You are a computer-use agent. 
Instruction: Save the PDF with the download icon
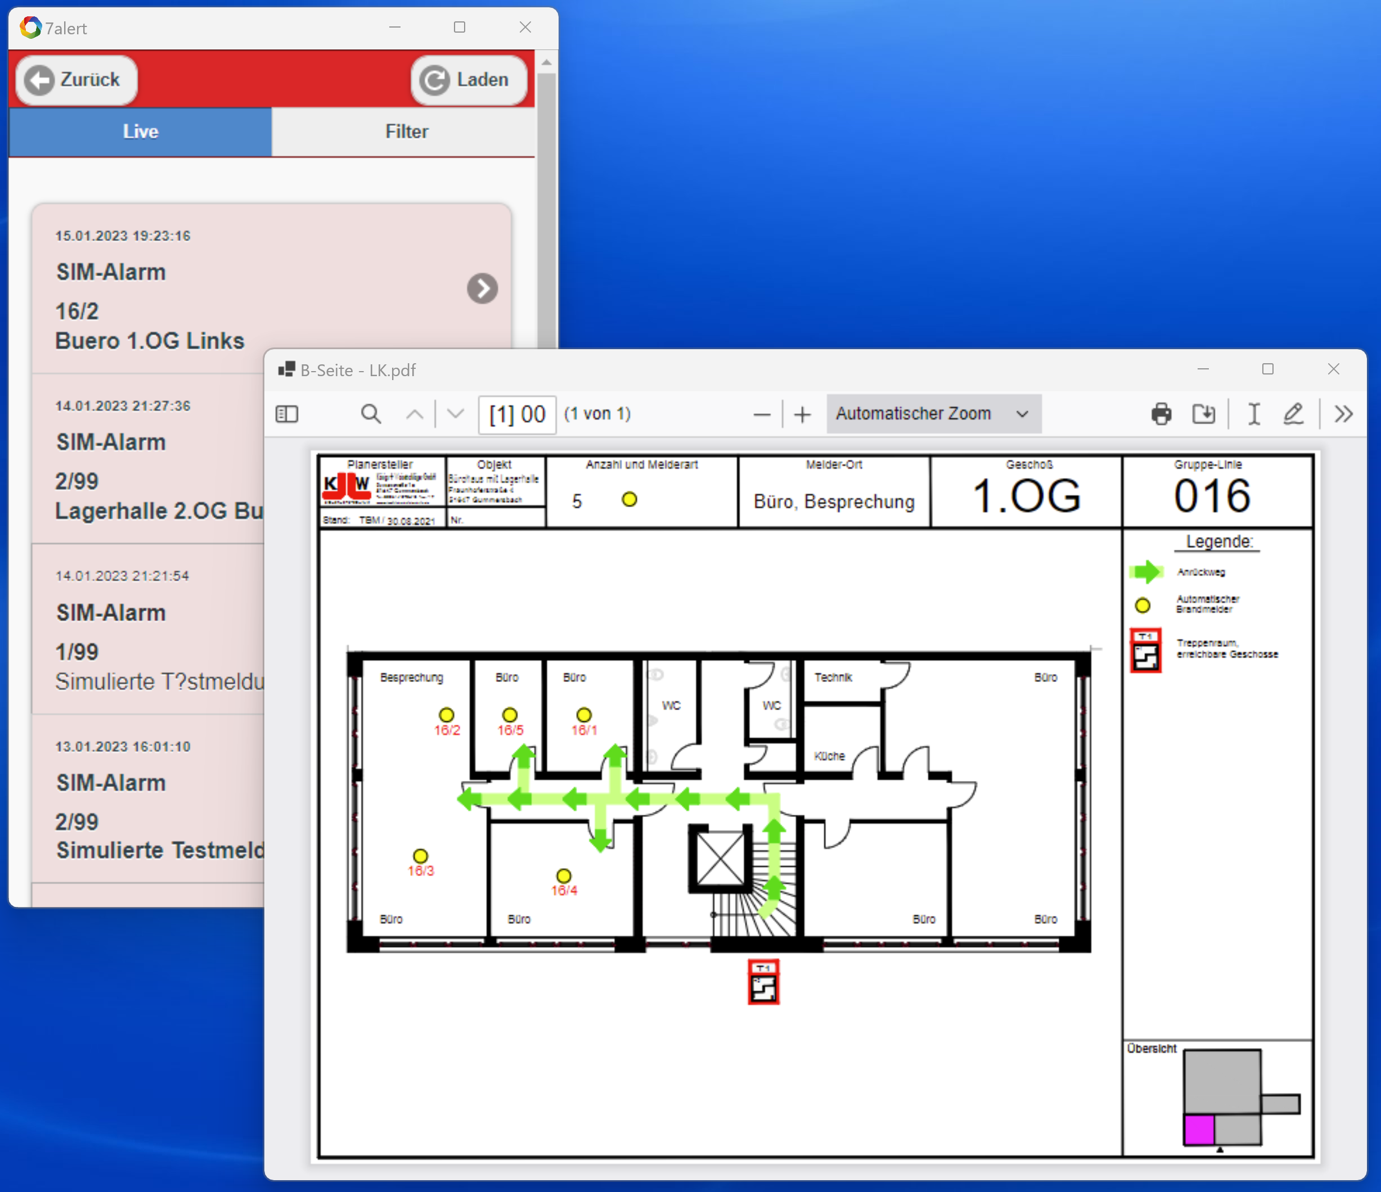tap(1203, 414)
